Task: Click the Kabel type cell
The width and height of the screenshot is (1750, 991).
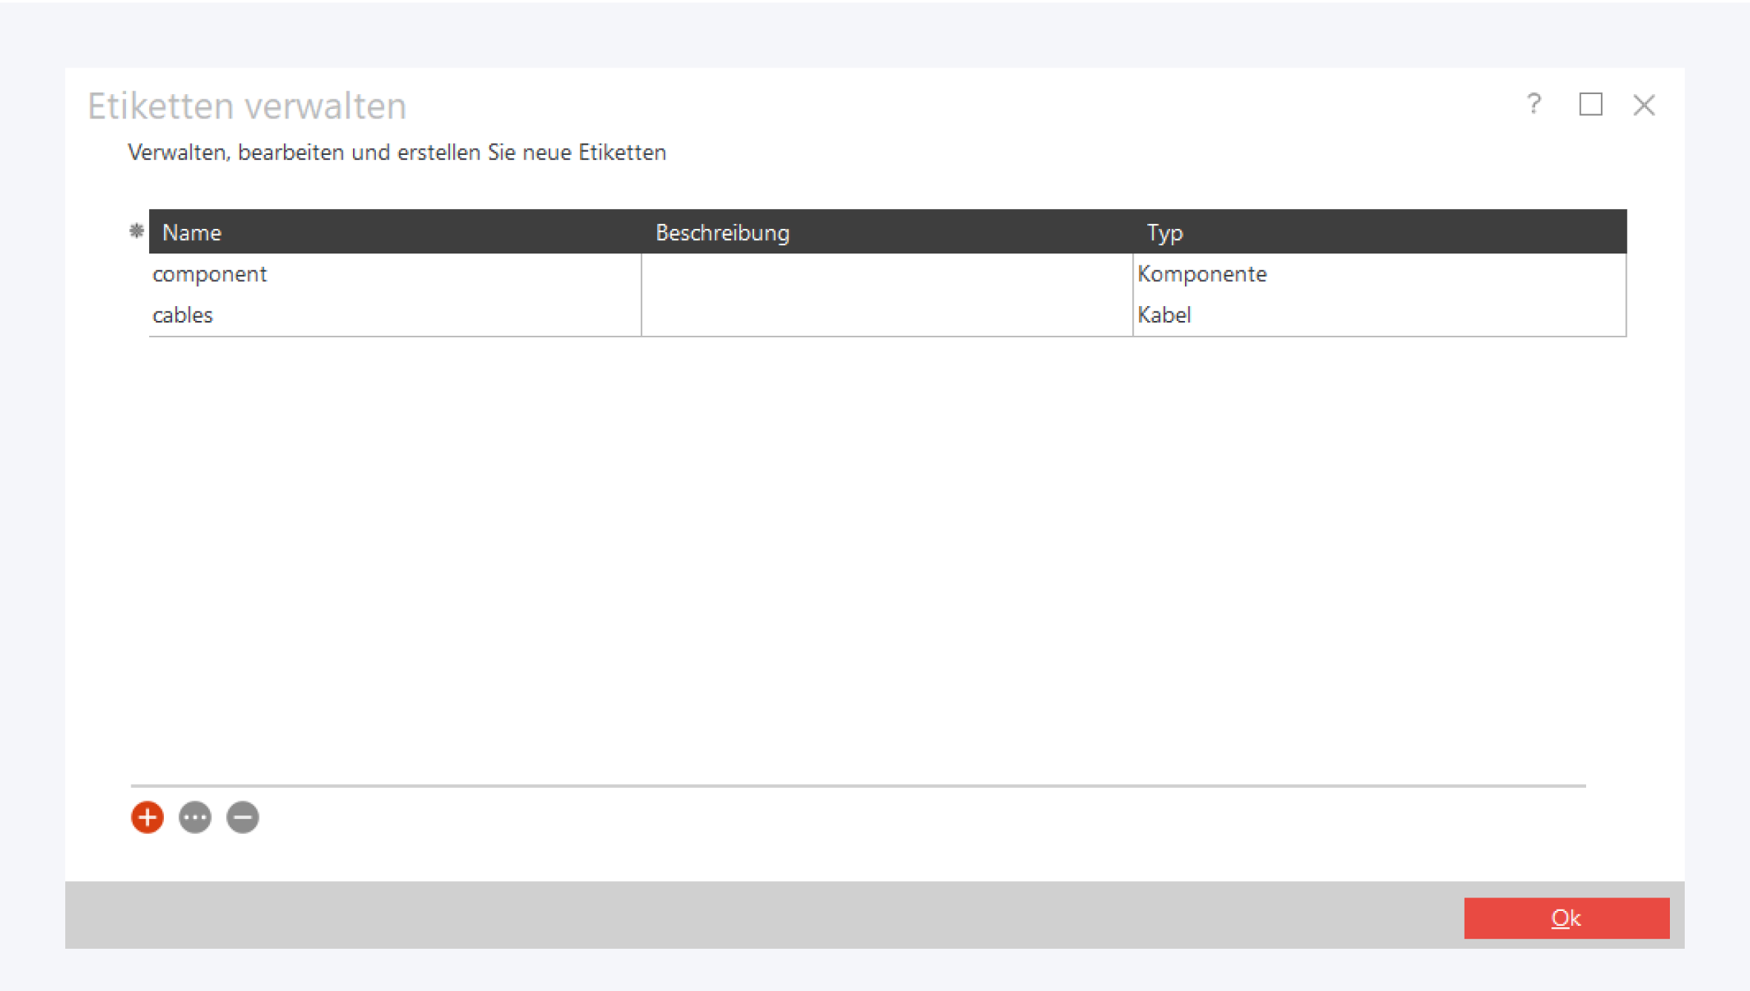Action: [x=1164, y=315]
